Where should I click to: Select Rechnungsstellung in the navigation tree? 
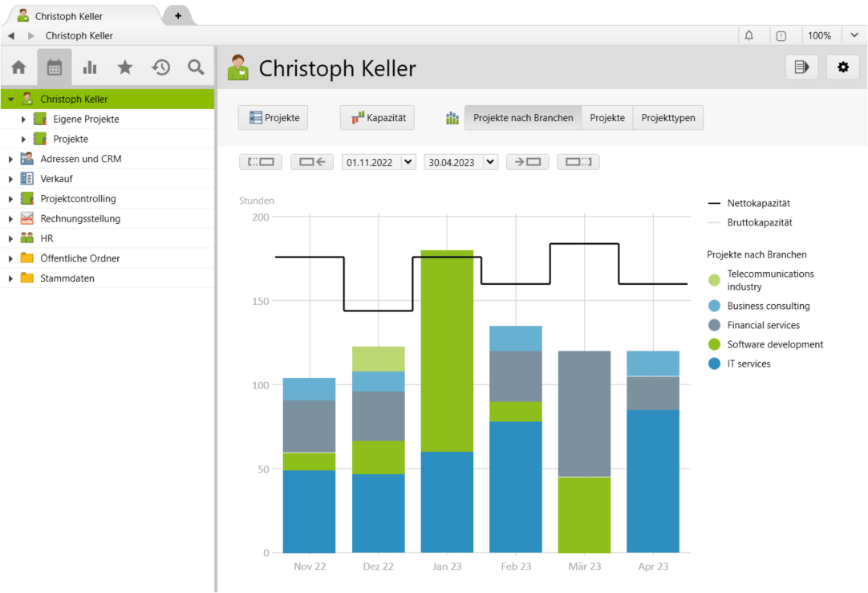80,218
